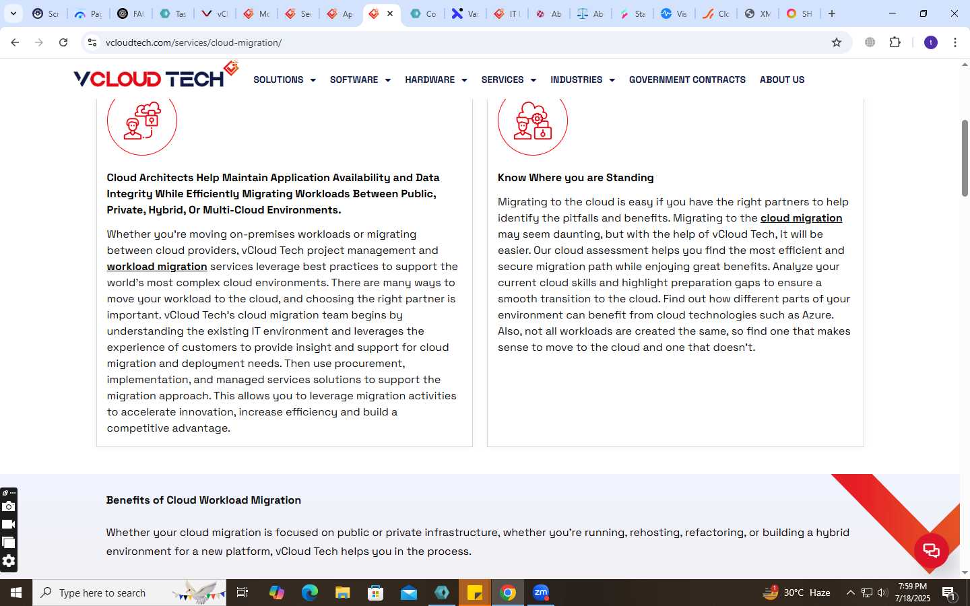Click the Benefits of Cloud Workload Migration heading
Image resolution: width=970 pixels, height=606 pixels.
click(x=203, y=500)
